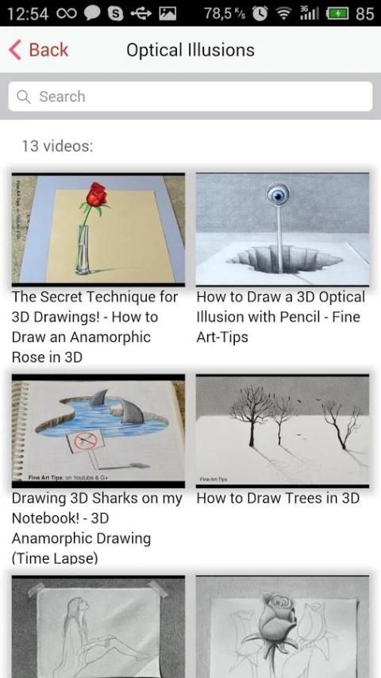Click the magnifier icon in search bar
The height and width of the screenshot is (678, 381).
pyautogui.click(x=23, y=96)
